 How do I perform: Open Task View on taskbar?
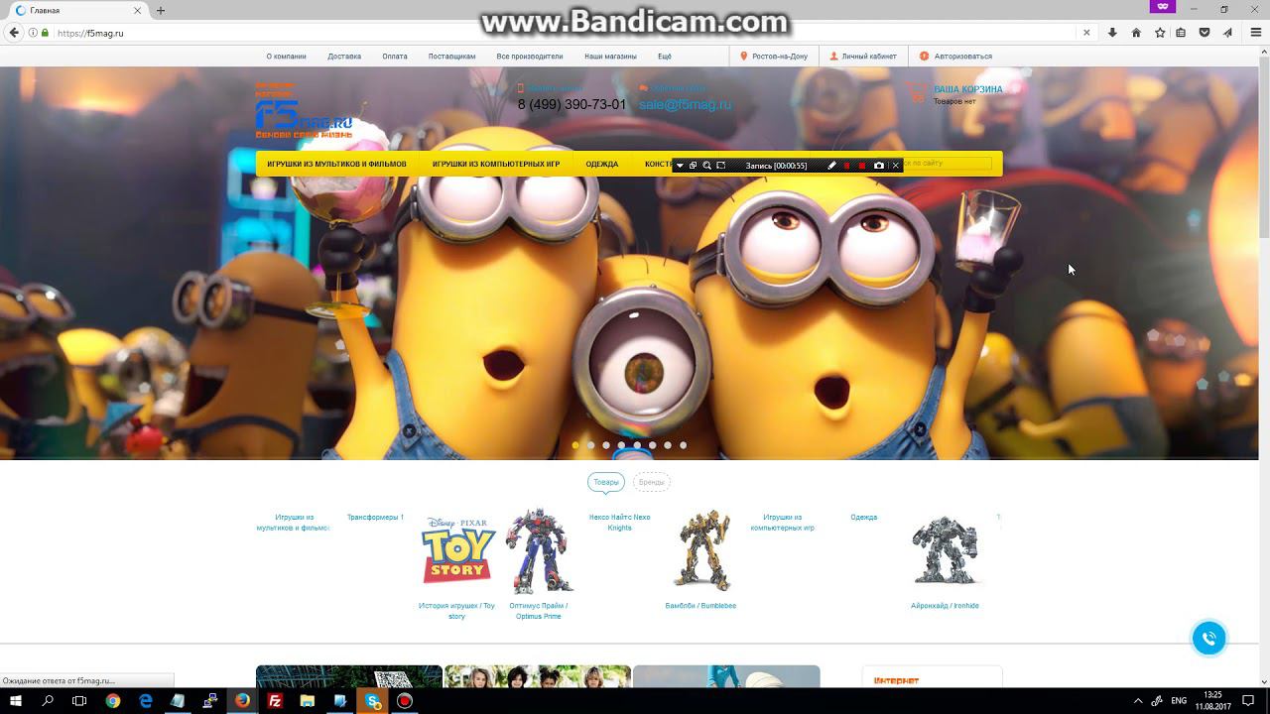(x=79, y=701)
